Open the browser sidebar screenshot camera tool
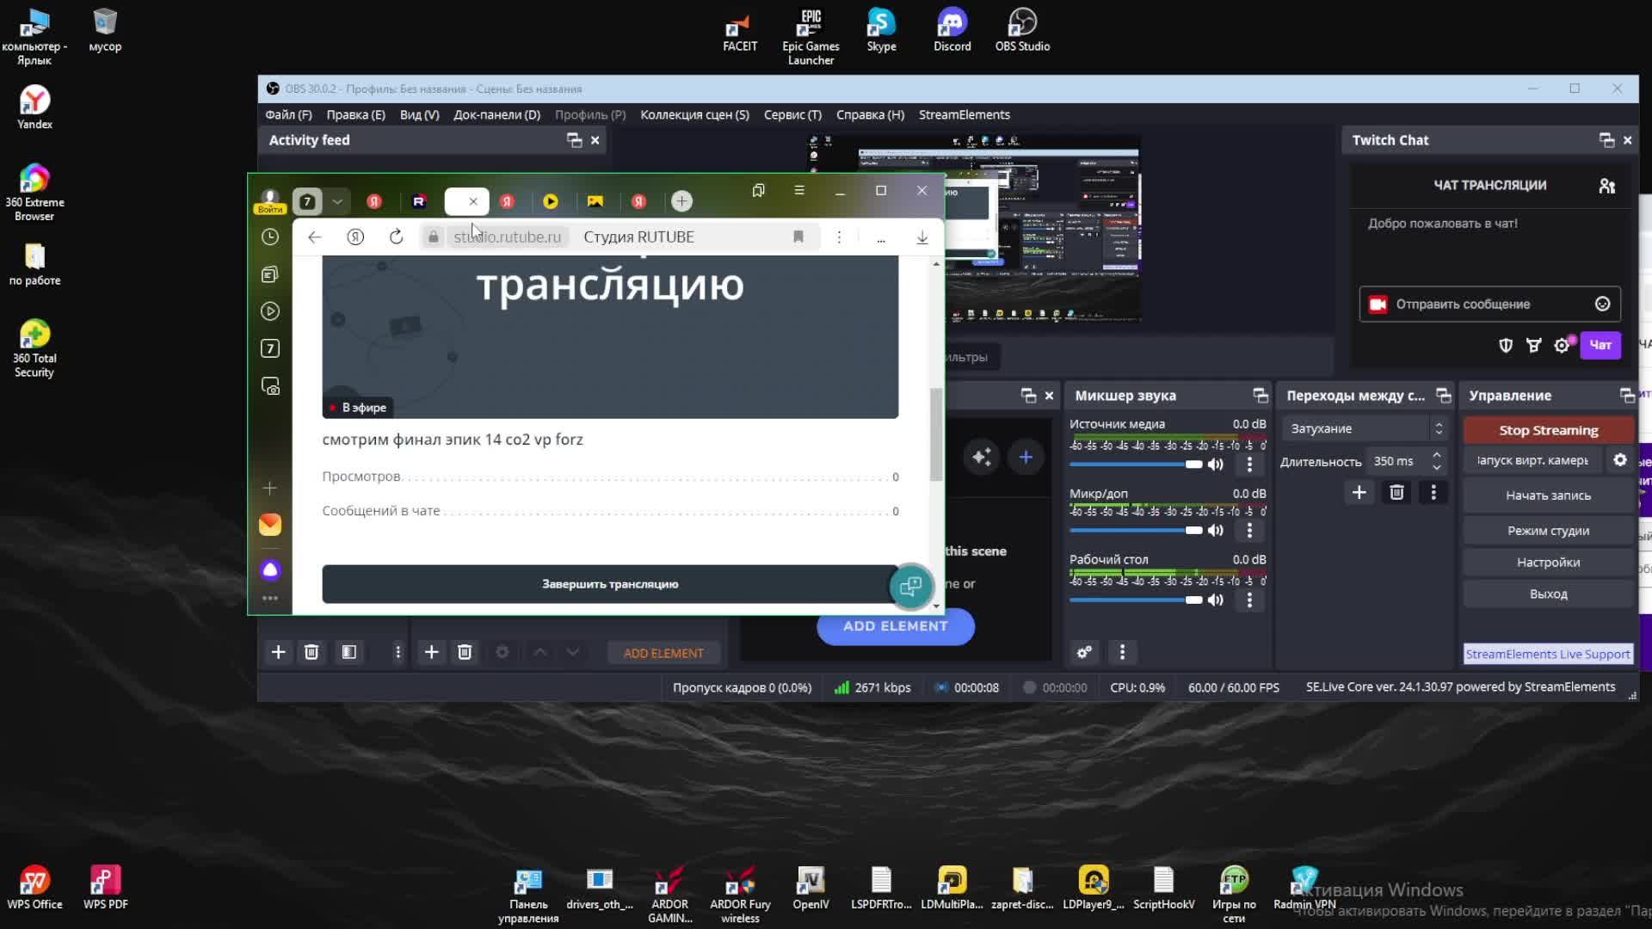Screen dimensions: 1652x929 270,386
